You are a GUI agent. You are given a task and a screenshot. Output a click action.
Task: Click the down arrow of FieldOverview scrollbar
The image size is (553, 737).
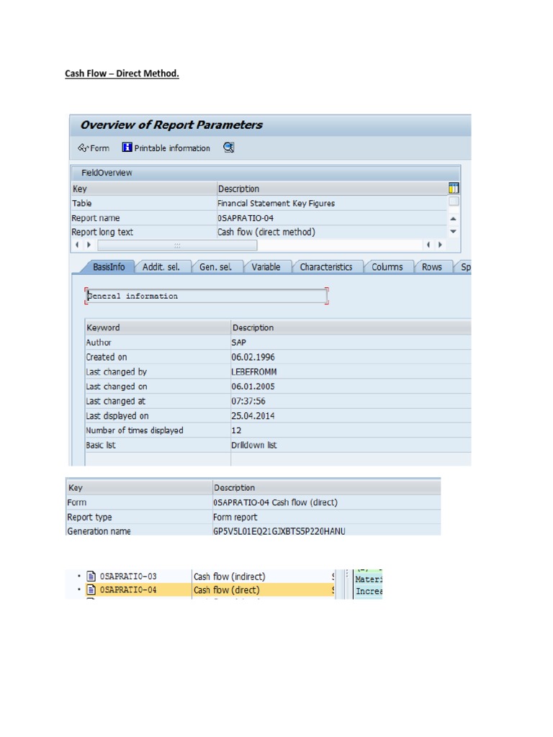(x=453, y=231)
